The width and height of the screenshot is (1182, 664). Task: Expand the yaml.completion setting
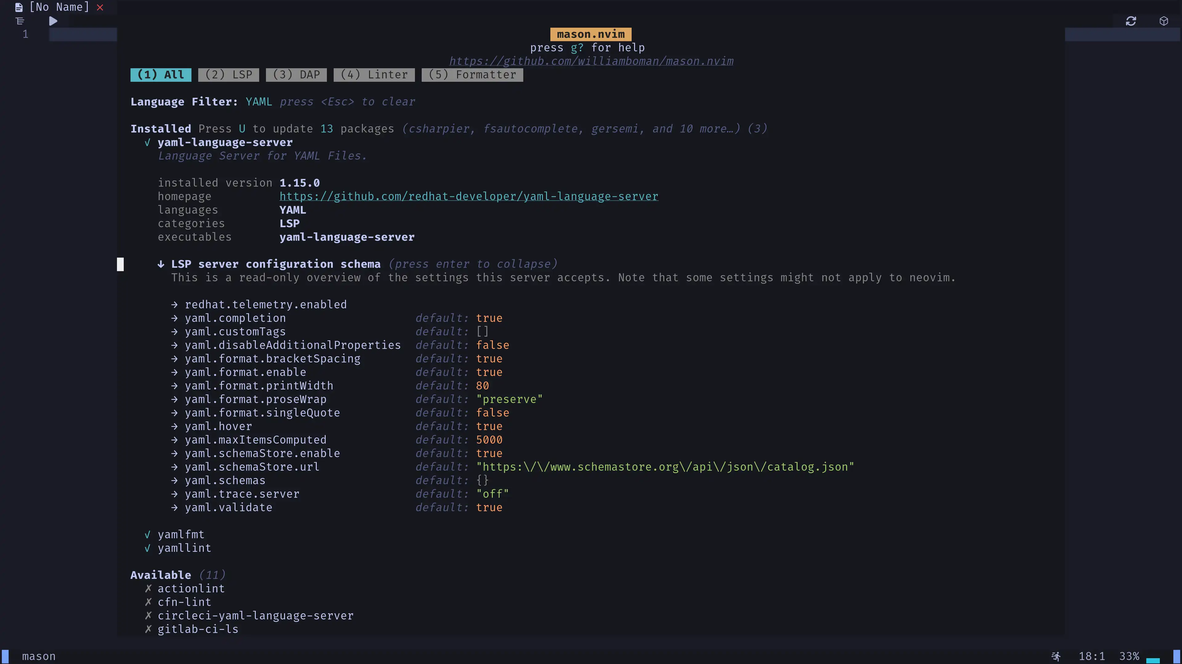(x=235, y=318)
